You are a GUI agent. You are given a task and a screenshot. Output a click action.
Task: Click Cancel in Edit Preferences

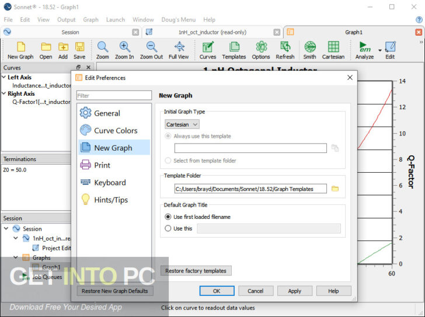(x=256, y=291)
